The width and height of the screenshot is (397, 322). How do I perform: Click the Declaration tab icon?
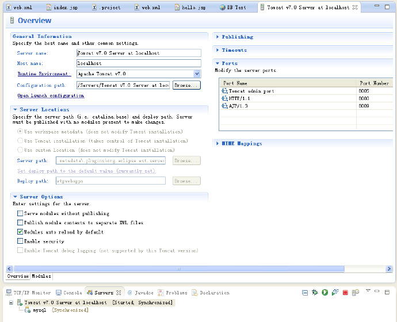(194, 293)
